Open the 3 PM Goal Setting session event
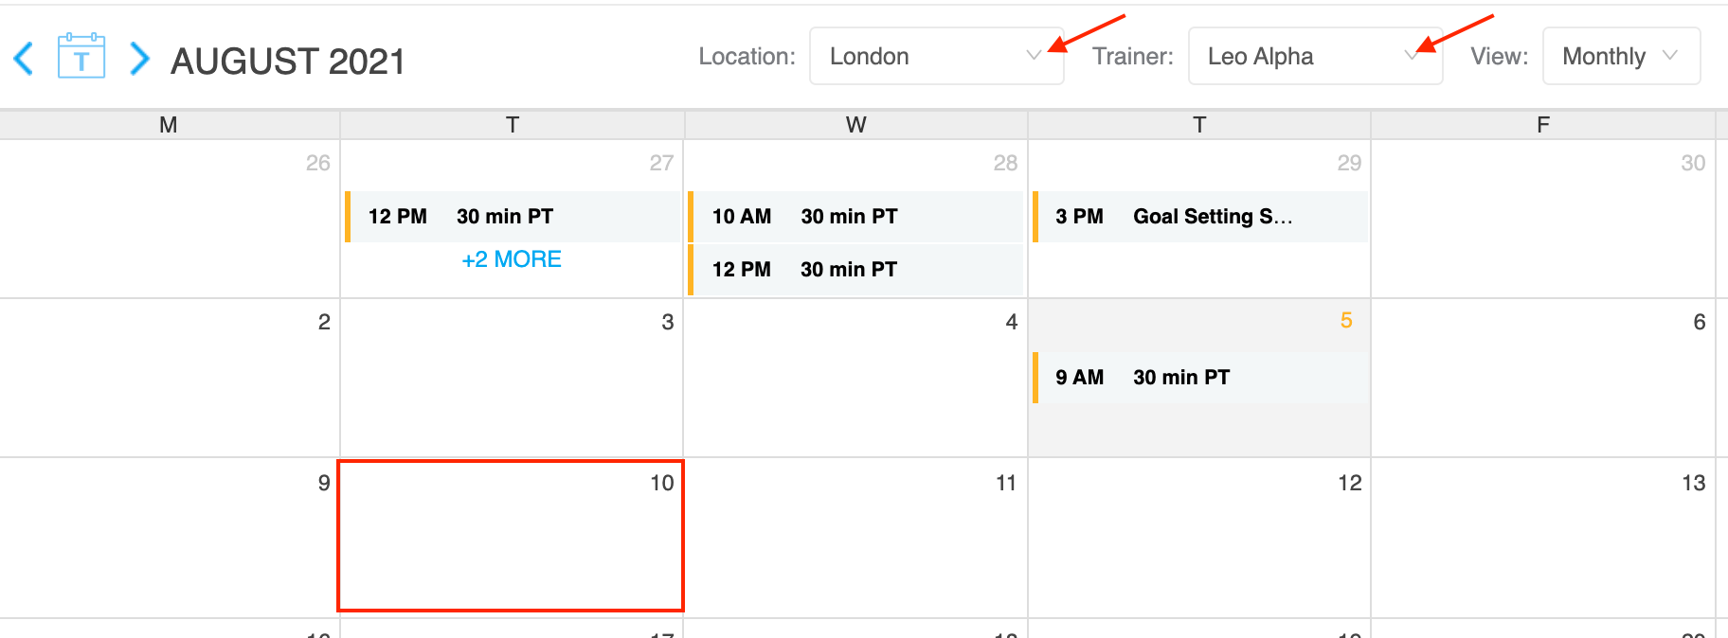The image size is (1728, 638). click(x=1199, y=217)
